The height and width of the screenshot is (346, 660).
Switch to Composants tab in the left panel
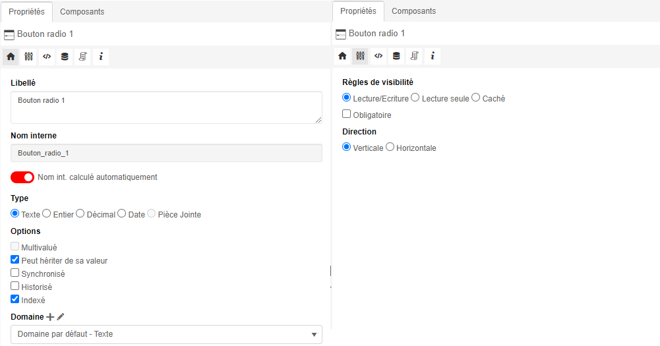click(82, 12)
